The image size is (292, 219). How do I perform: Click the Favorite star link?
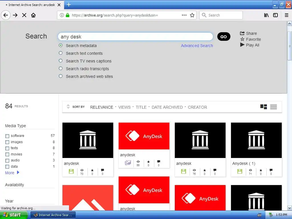pos(250,39)
